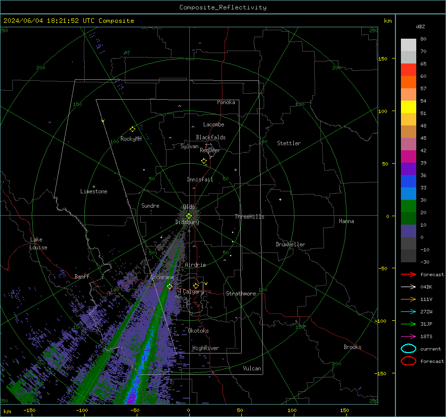Click the red forecast arrow legend icon
The width and height of the screenshot is (446, 417).
pyautogui.click(x=408, y=274)
